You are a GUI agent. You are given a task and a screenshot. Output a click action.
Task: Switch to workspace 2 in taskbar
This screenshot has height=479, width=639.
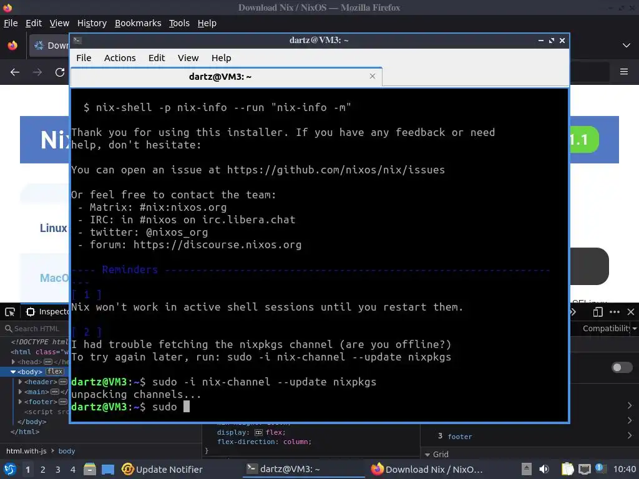click(43, 470)
